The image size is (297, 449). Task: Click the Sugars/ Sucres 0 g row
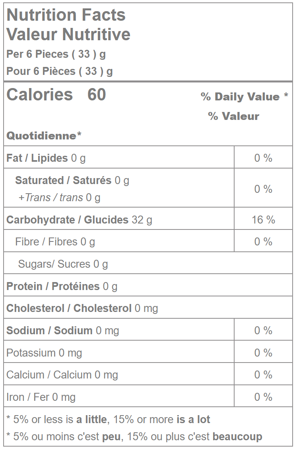coord(63,264)
